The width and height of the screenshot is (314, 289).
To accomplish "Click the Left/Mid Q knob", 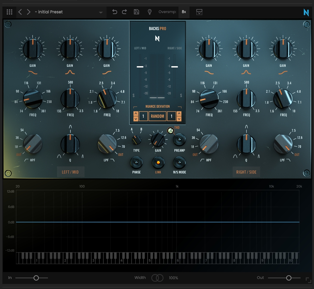I will [x=70, y=144].
